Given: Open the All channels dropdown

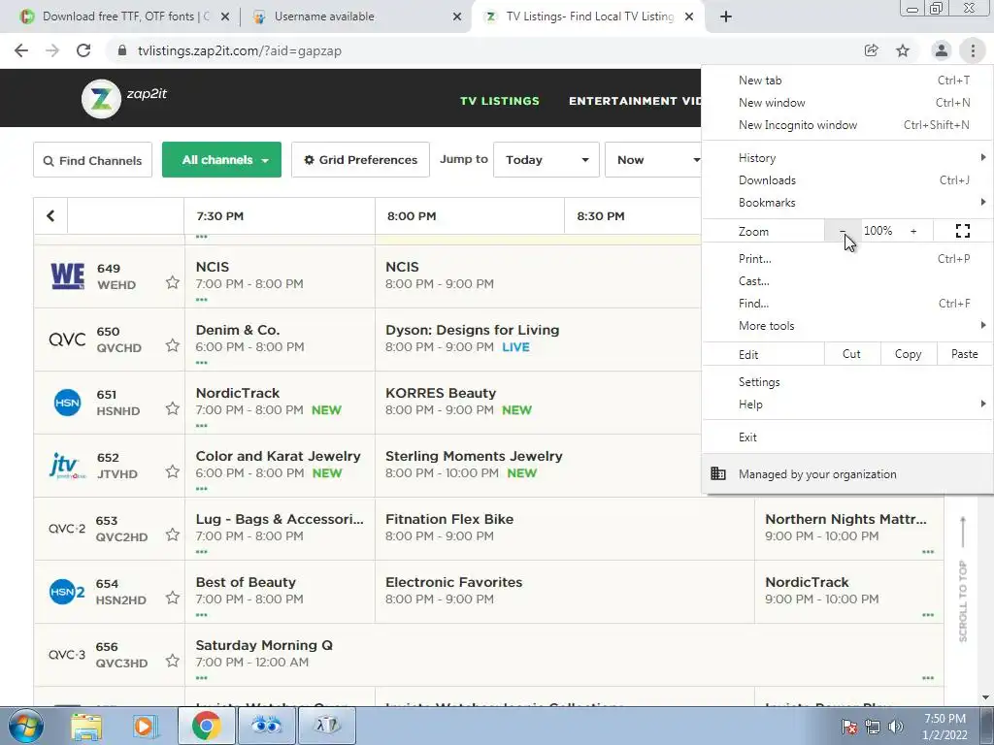Looking at the screenshot, I should point(221,160).
